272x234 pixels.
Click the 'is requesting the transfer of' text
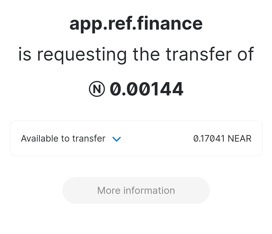tap(136, 54)
